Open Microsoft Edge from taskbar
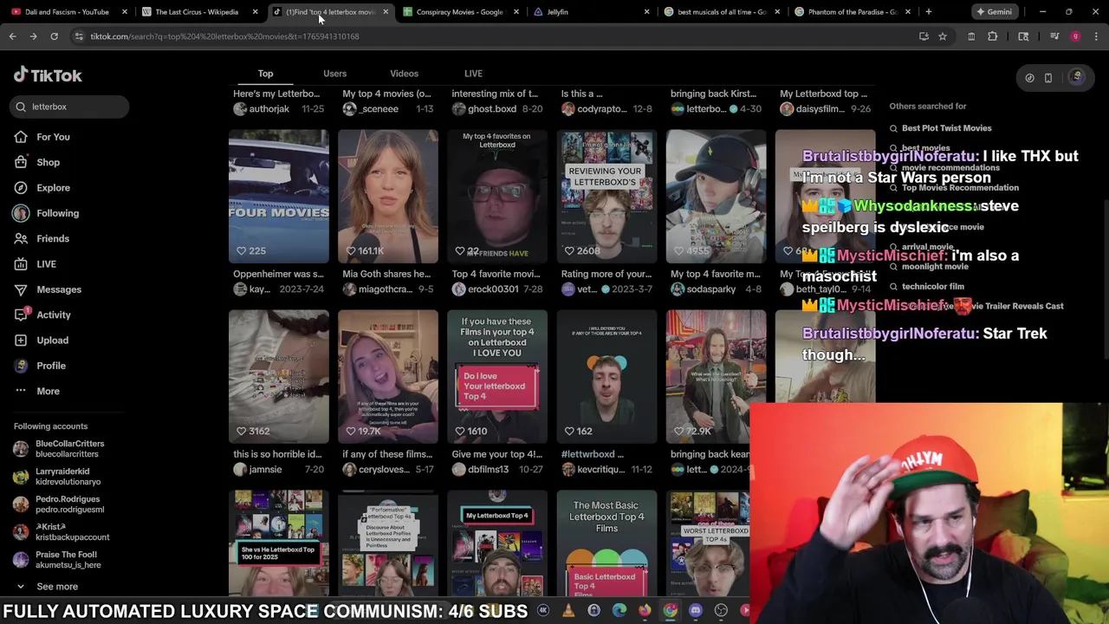The image size is (1109, 624). [619, 611]
